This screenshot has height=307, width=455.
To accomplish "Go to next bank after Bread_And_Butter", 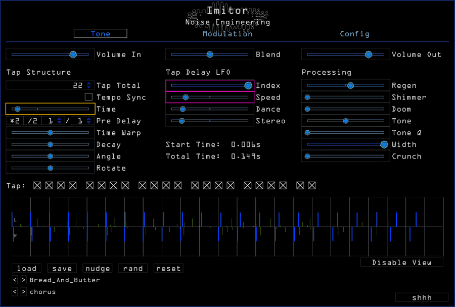I will pyautogui.click(x=24, y=280).
